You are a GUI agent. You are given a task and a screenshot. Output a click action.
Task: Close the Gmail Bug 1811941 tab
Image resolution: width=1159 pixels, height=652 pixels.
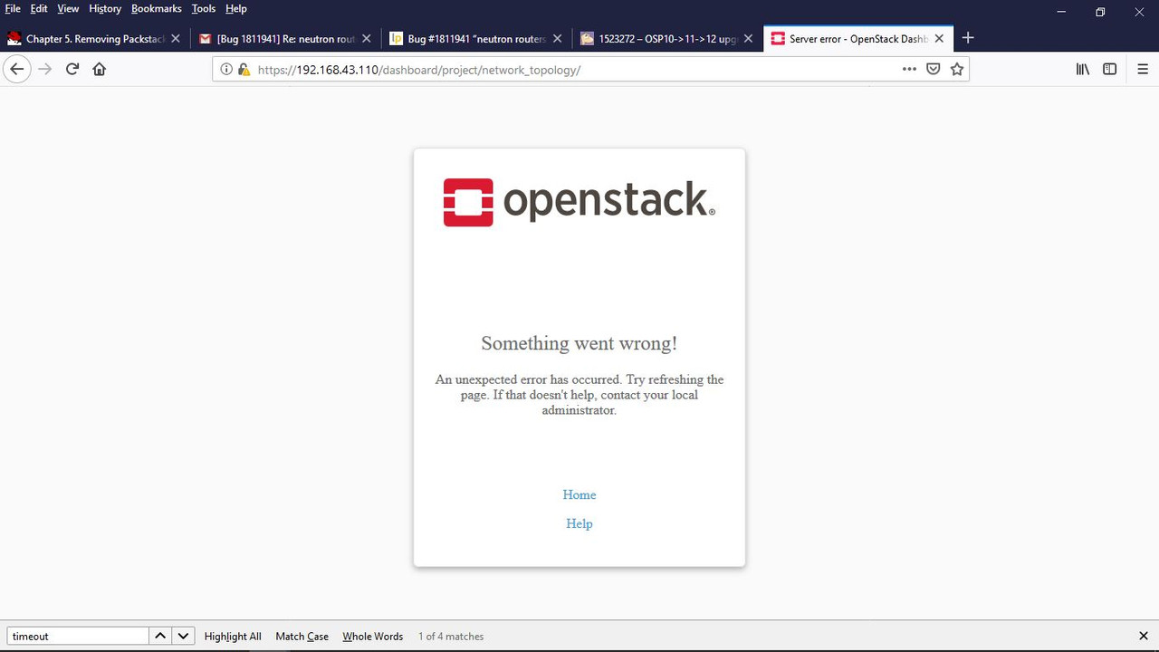(367, 39)
